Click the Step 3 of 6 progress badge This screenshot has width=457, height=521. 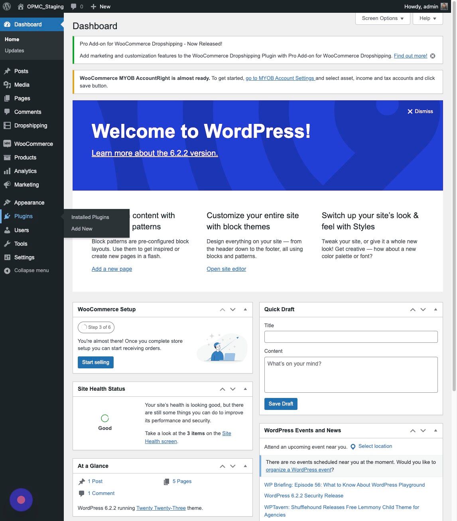click(x=96, y=327)
